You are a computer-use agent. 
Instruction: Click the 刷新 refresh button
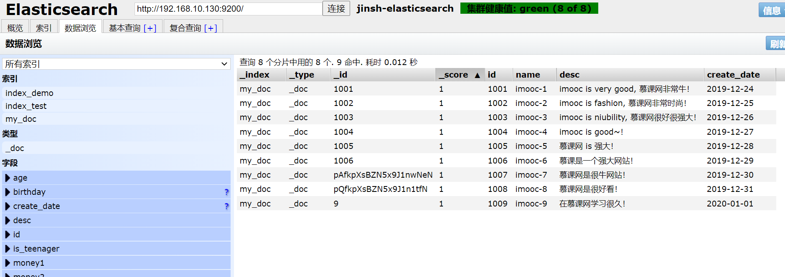[776, 43]
